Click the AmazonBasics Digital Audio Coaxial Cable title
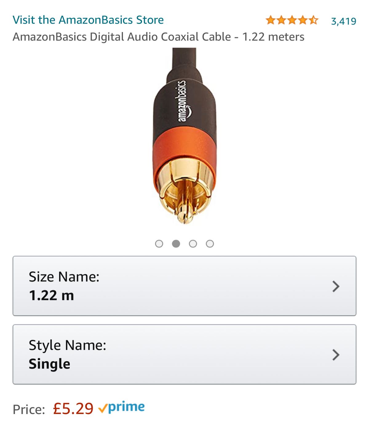The height and width of the screenshot is (430, 369). 158,37
